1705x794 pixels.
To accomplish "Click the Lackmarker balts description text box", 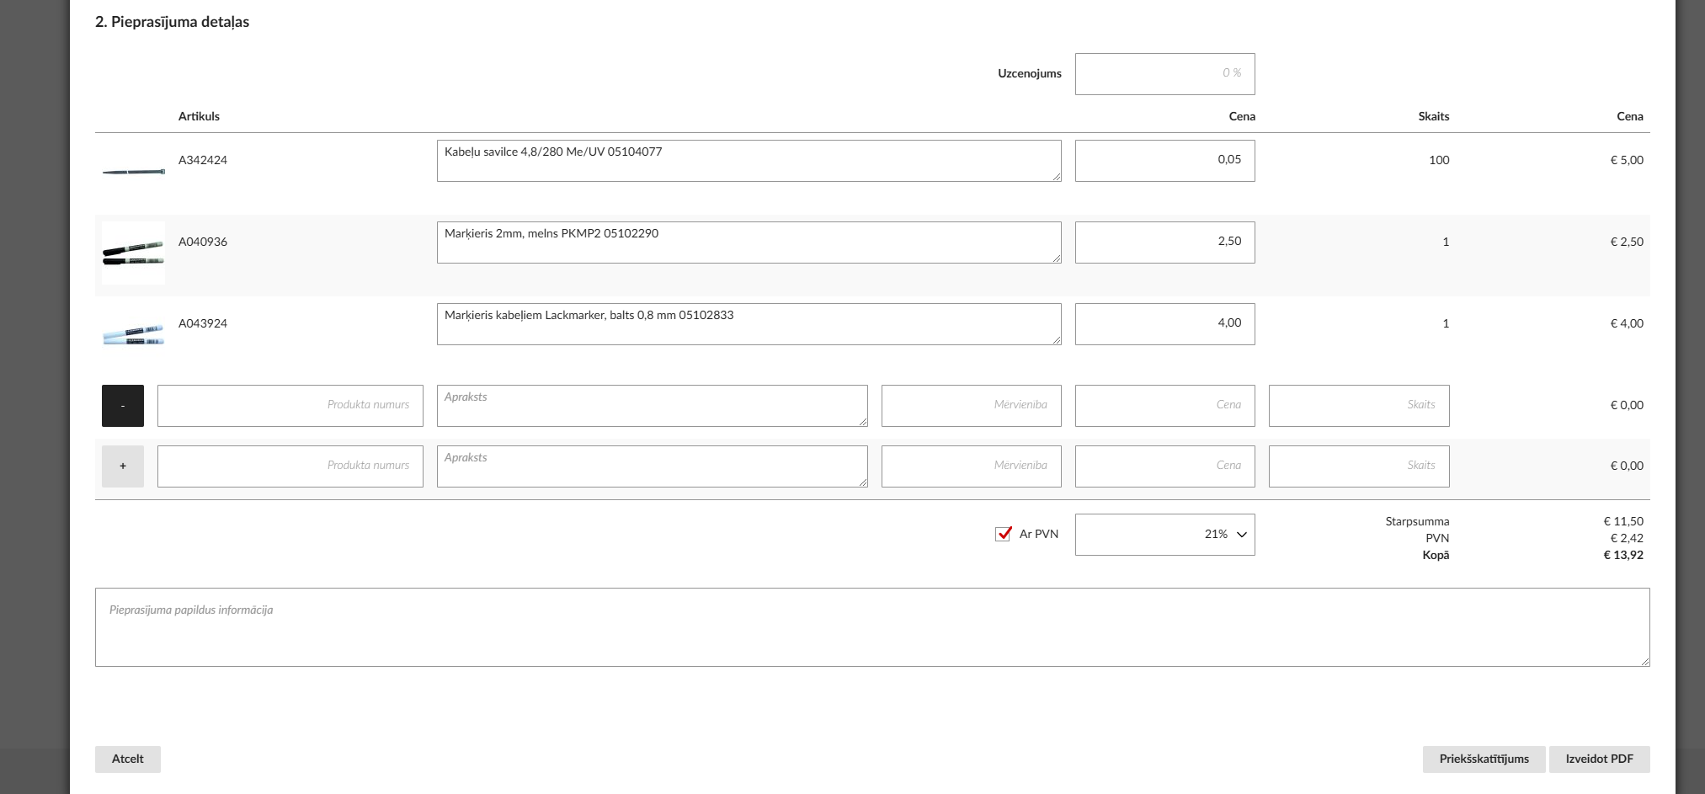I will [749, 324].
